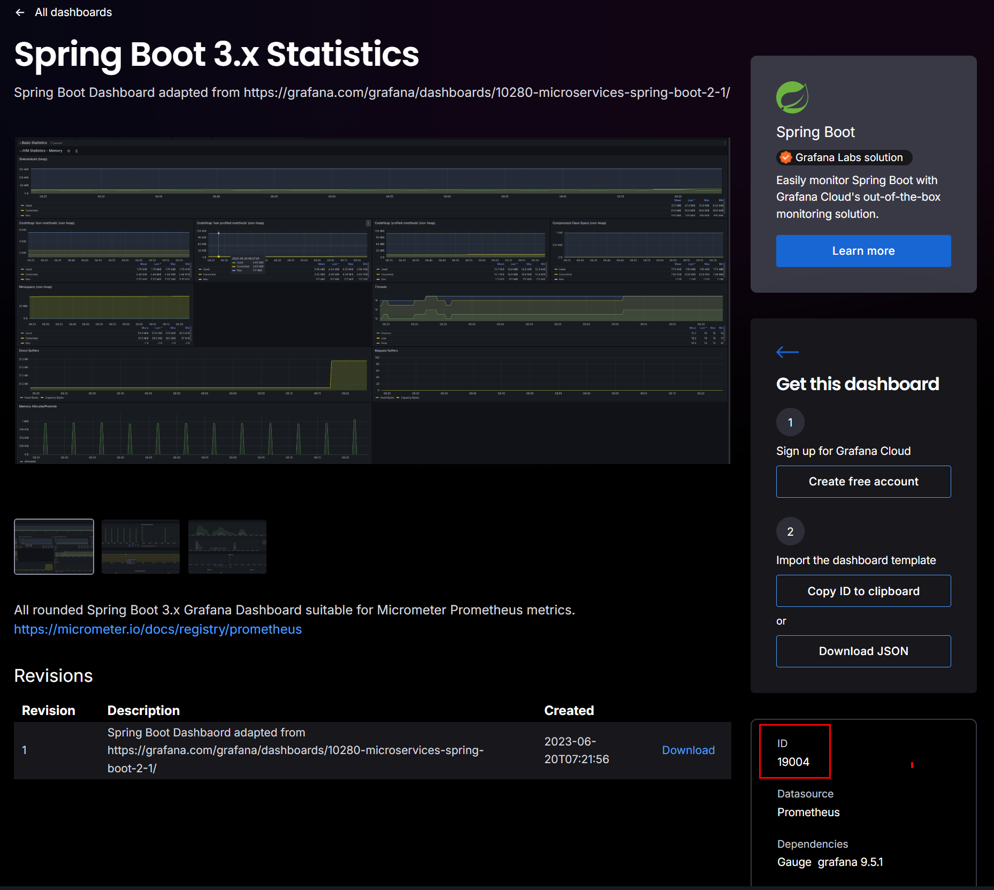Download revision 1 of the dashboard
The height and width of the screenshot is (890, 994).
coord(688,750)
